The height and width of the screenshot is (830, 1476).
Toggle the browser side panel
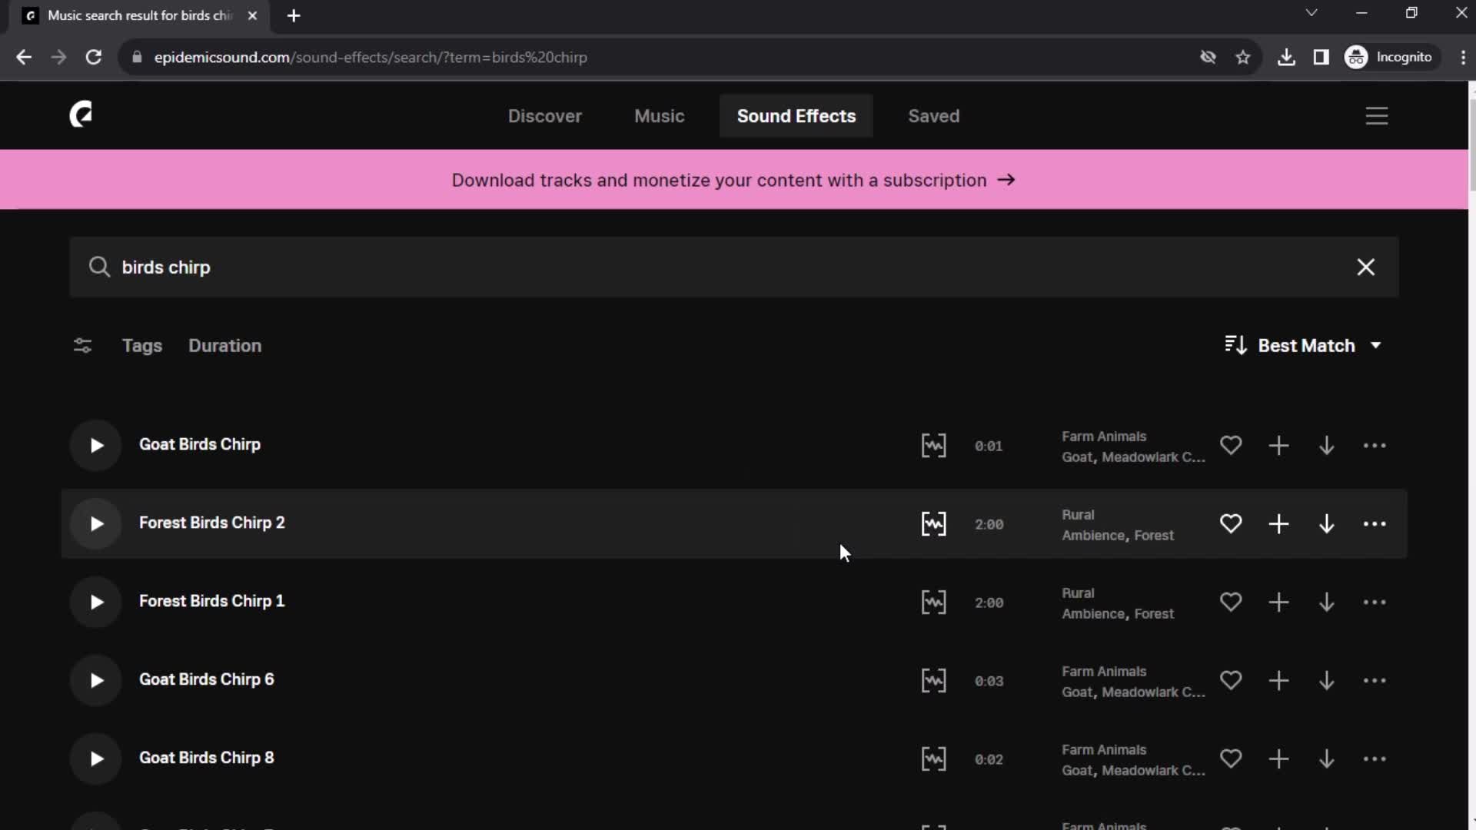(1321, 57)
